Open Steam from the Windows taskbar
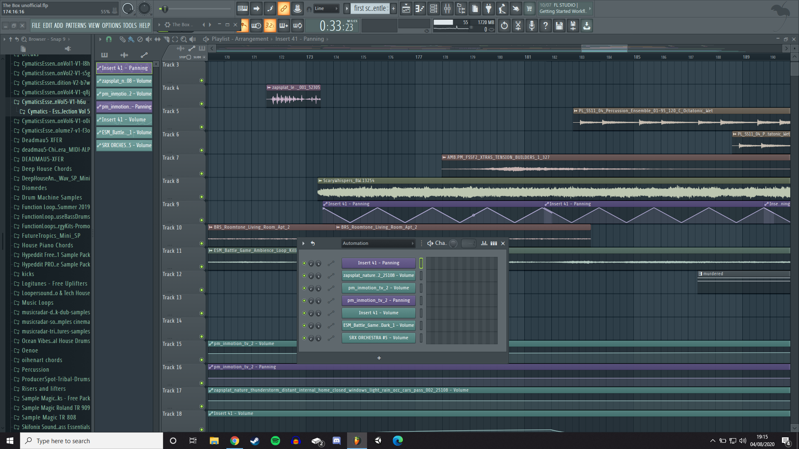Image resolution: width=799 pixels, height=449 pixels. click(x=255, y=441)
